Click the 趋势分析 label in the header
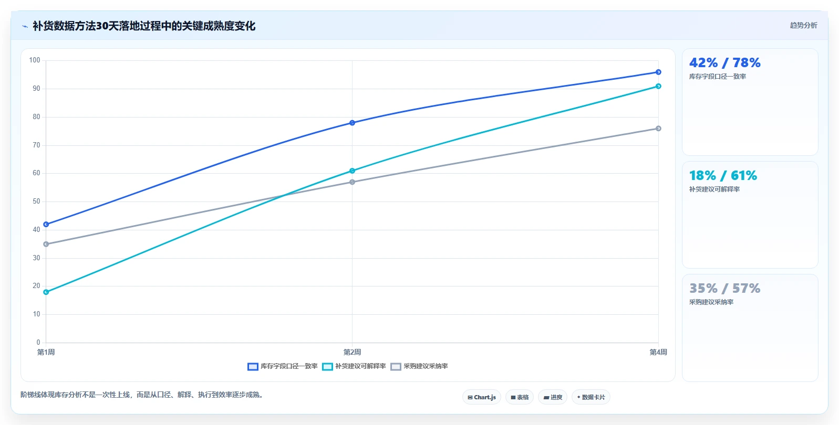Viewport: 839px width, 425px height. [803, 25]
